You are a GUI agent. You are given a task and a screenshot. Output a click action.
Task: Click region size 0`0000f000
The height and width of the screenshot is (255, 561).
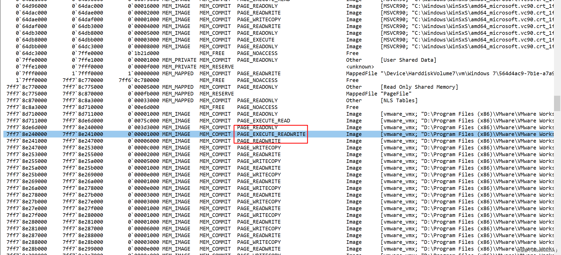[144, 67]
